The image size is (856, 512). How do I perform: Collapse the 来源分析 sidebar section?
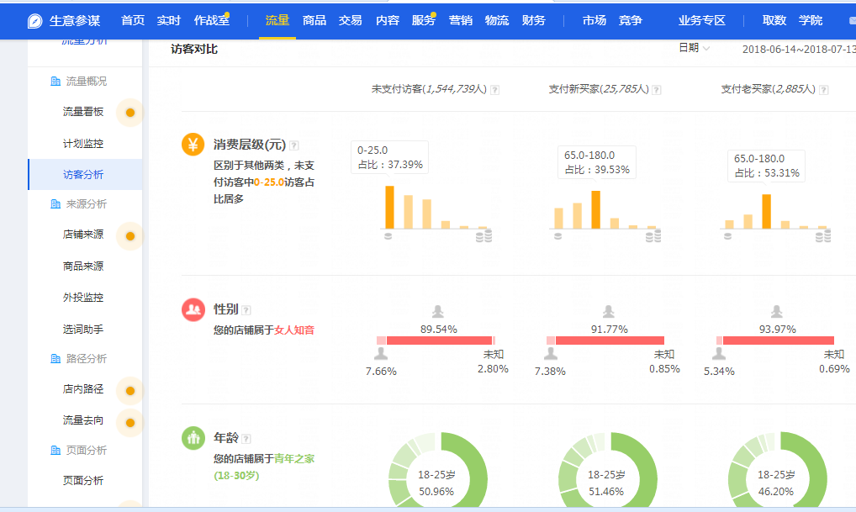86,204
